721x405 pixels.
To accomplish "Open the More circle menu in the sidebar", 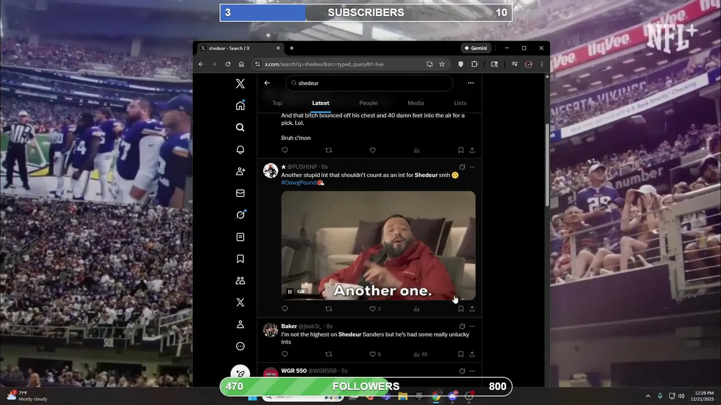I will (x=240, y=346).
